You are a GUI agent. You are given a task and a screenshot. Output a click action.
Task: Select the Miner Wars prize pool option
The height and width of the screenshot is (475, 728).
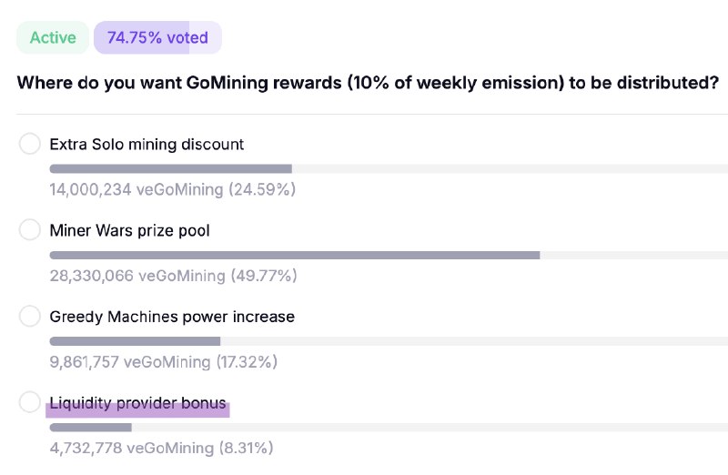30,229
